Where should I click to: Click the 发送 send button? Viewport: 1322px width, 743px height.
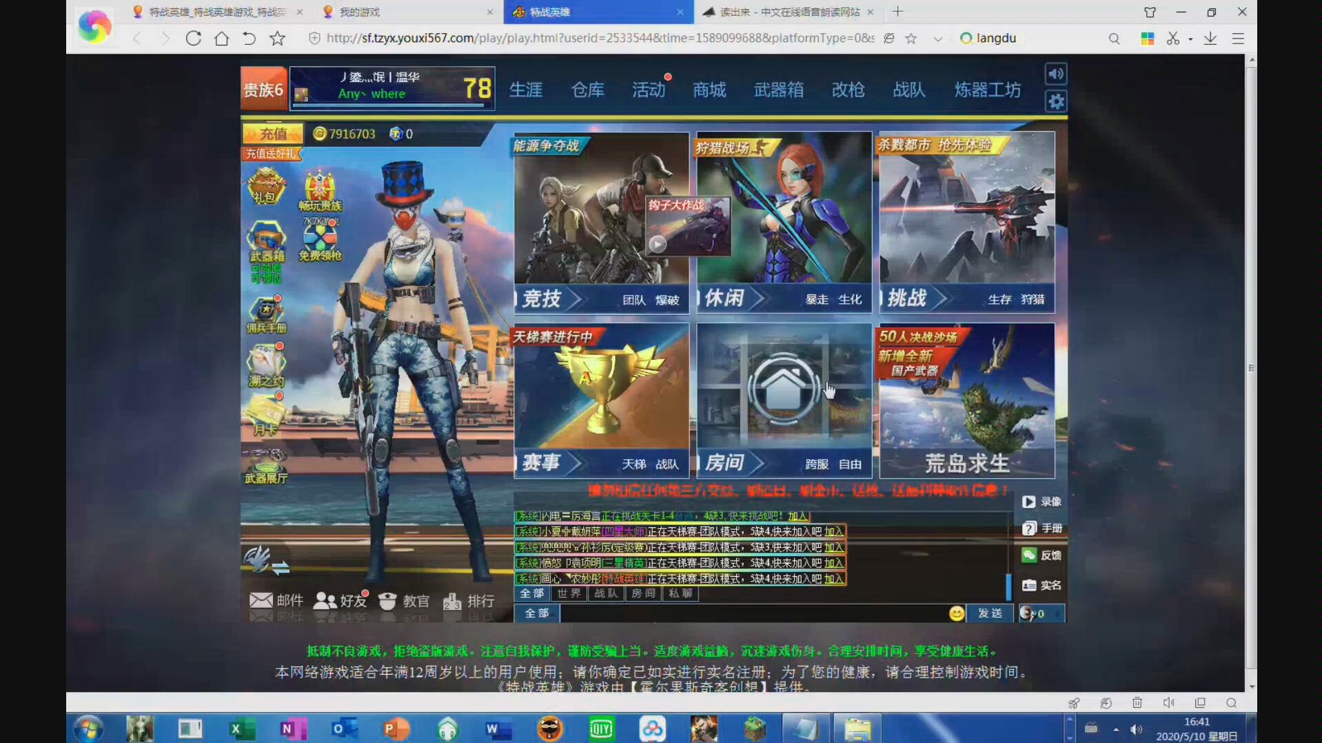990,613
